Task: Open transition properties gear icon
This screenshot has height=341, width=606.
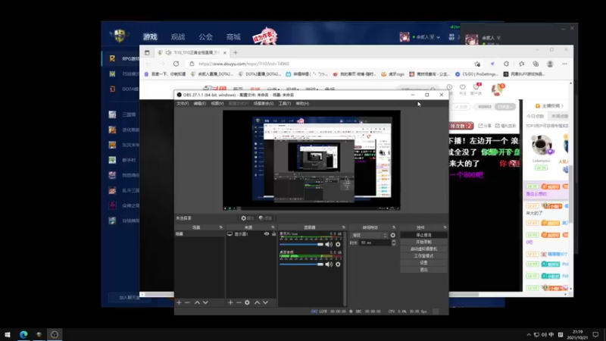Action: click(393, 235)
